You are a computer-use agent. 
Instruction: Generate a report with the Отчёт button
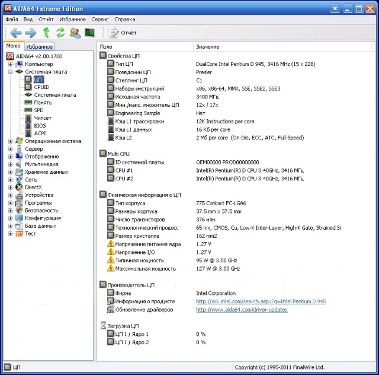(123, 33)
